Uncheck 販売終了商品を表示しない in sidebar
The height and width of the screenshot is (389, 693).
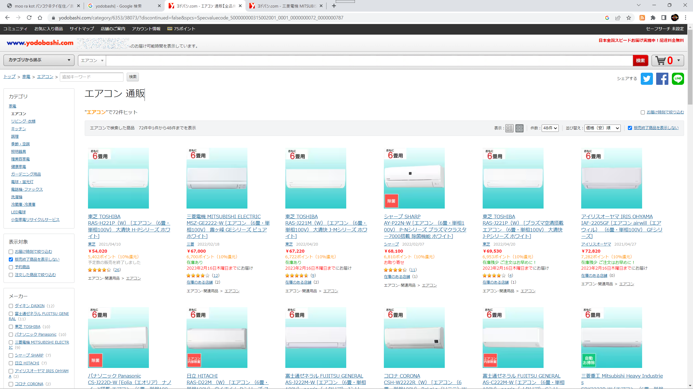[11, 260]
